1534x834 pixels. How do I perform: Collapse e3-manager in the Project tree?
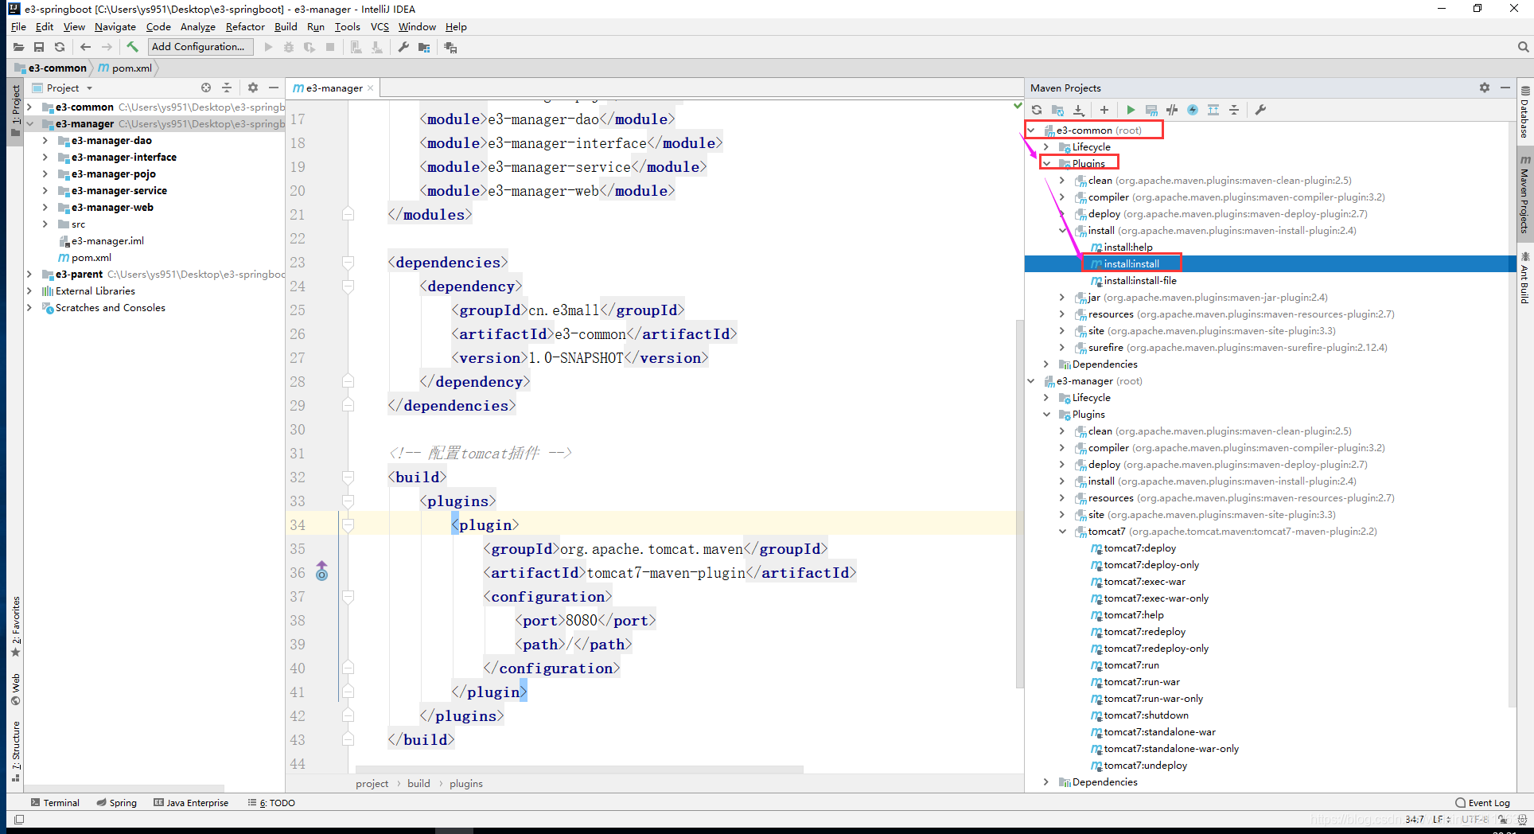pyautogui.click(x=29, y=124)
